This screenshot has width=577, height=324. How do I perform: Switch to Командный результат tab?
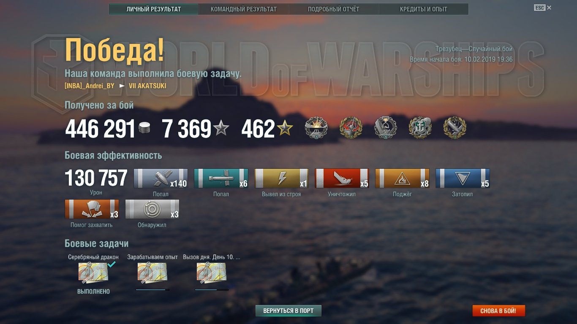(244, 9)
